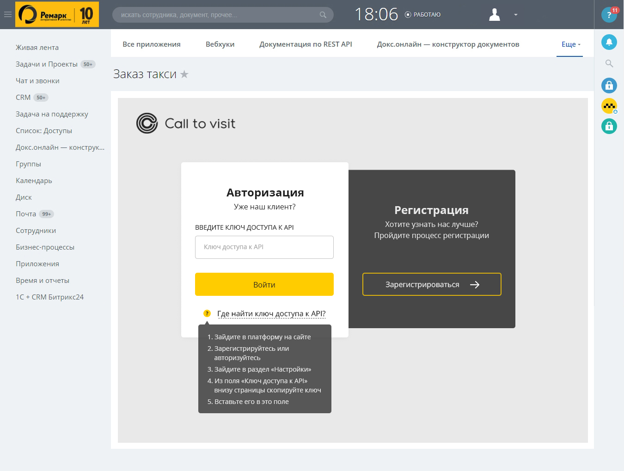
Task: Open Докс.онлайн — конструк... sidebar item
Action: coord(60,147)
